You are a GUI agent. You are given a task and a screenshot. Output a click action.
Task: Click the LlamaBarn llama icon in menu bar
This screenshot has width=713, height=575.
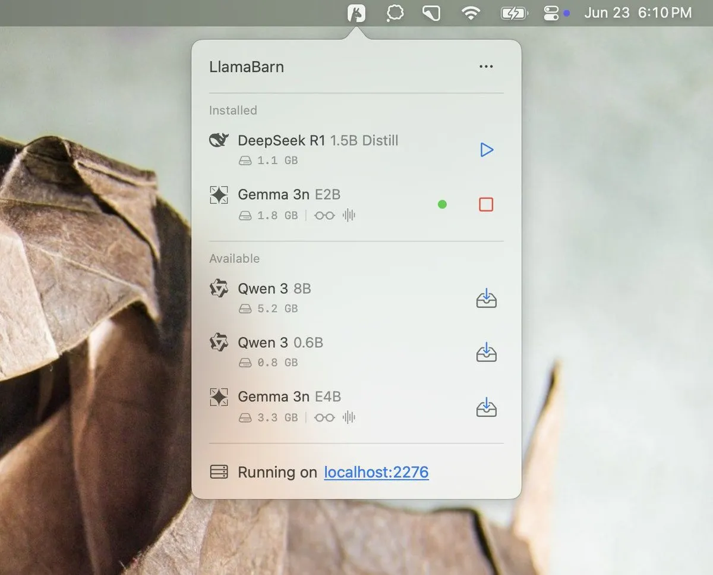[356, 12]
